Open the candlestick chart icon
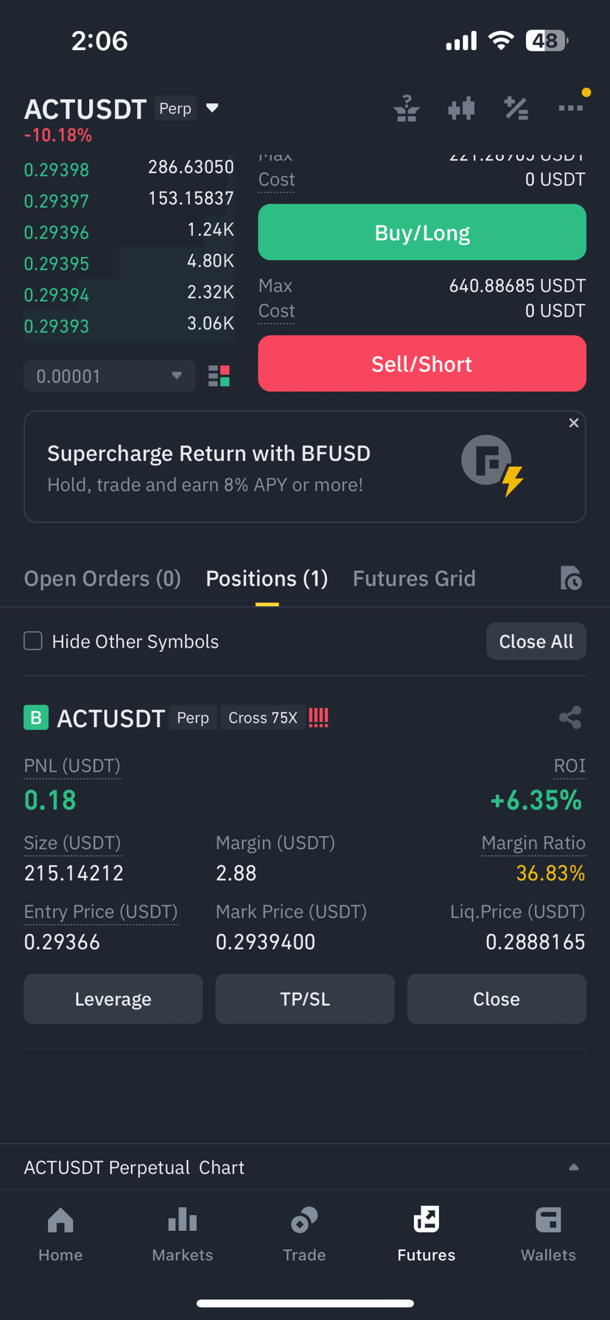 coord(461,109)
